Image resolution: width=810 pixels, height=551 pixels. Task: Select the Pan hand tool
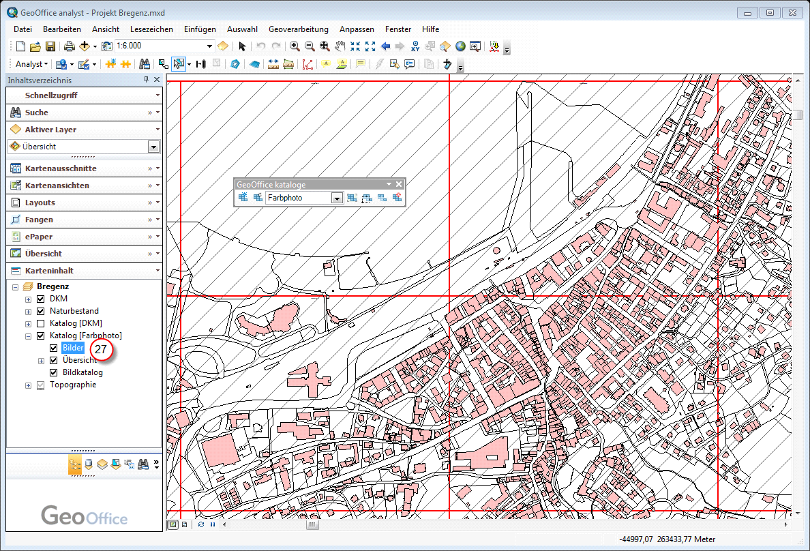[340, 46]
